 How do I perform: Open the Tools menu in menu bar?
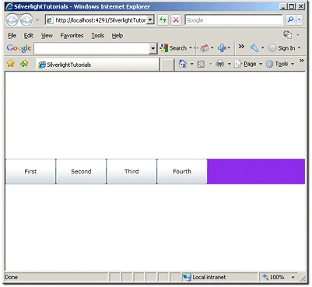tap(98, 36)
